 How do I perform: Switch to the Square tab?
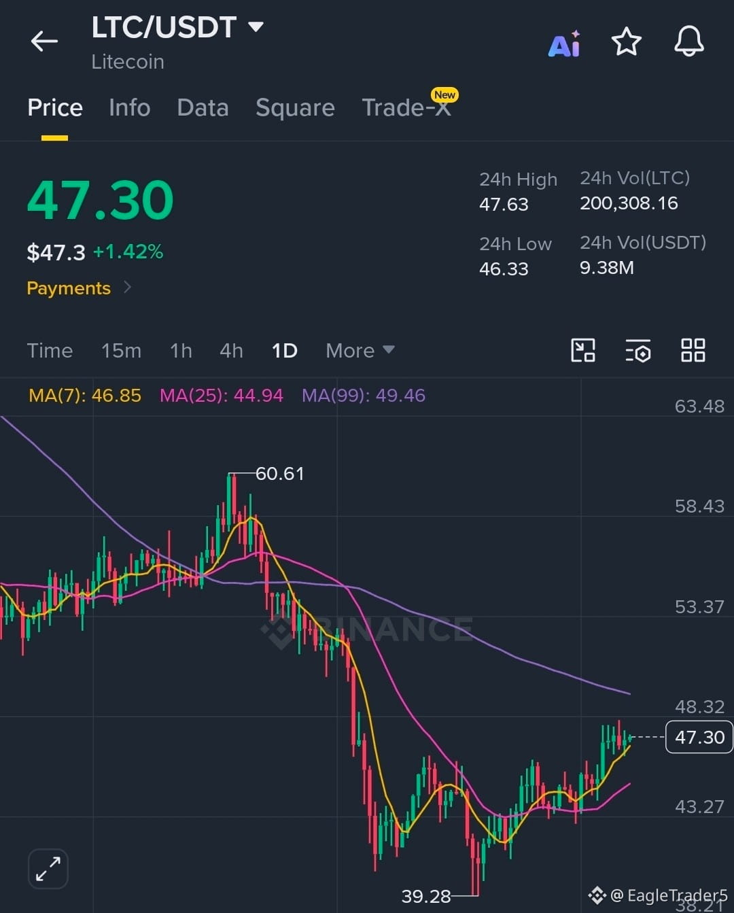coord(295,107)
